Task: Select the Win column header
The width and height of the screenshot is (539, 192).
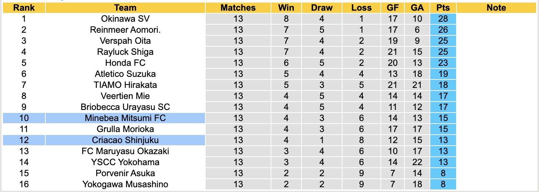Action: click(x=286, y=8)
